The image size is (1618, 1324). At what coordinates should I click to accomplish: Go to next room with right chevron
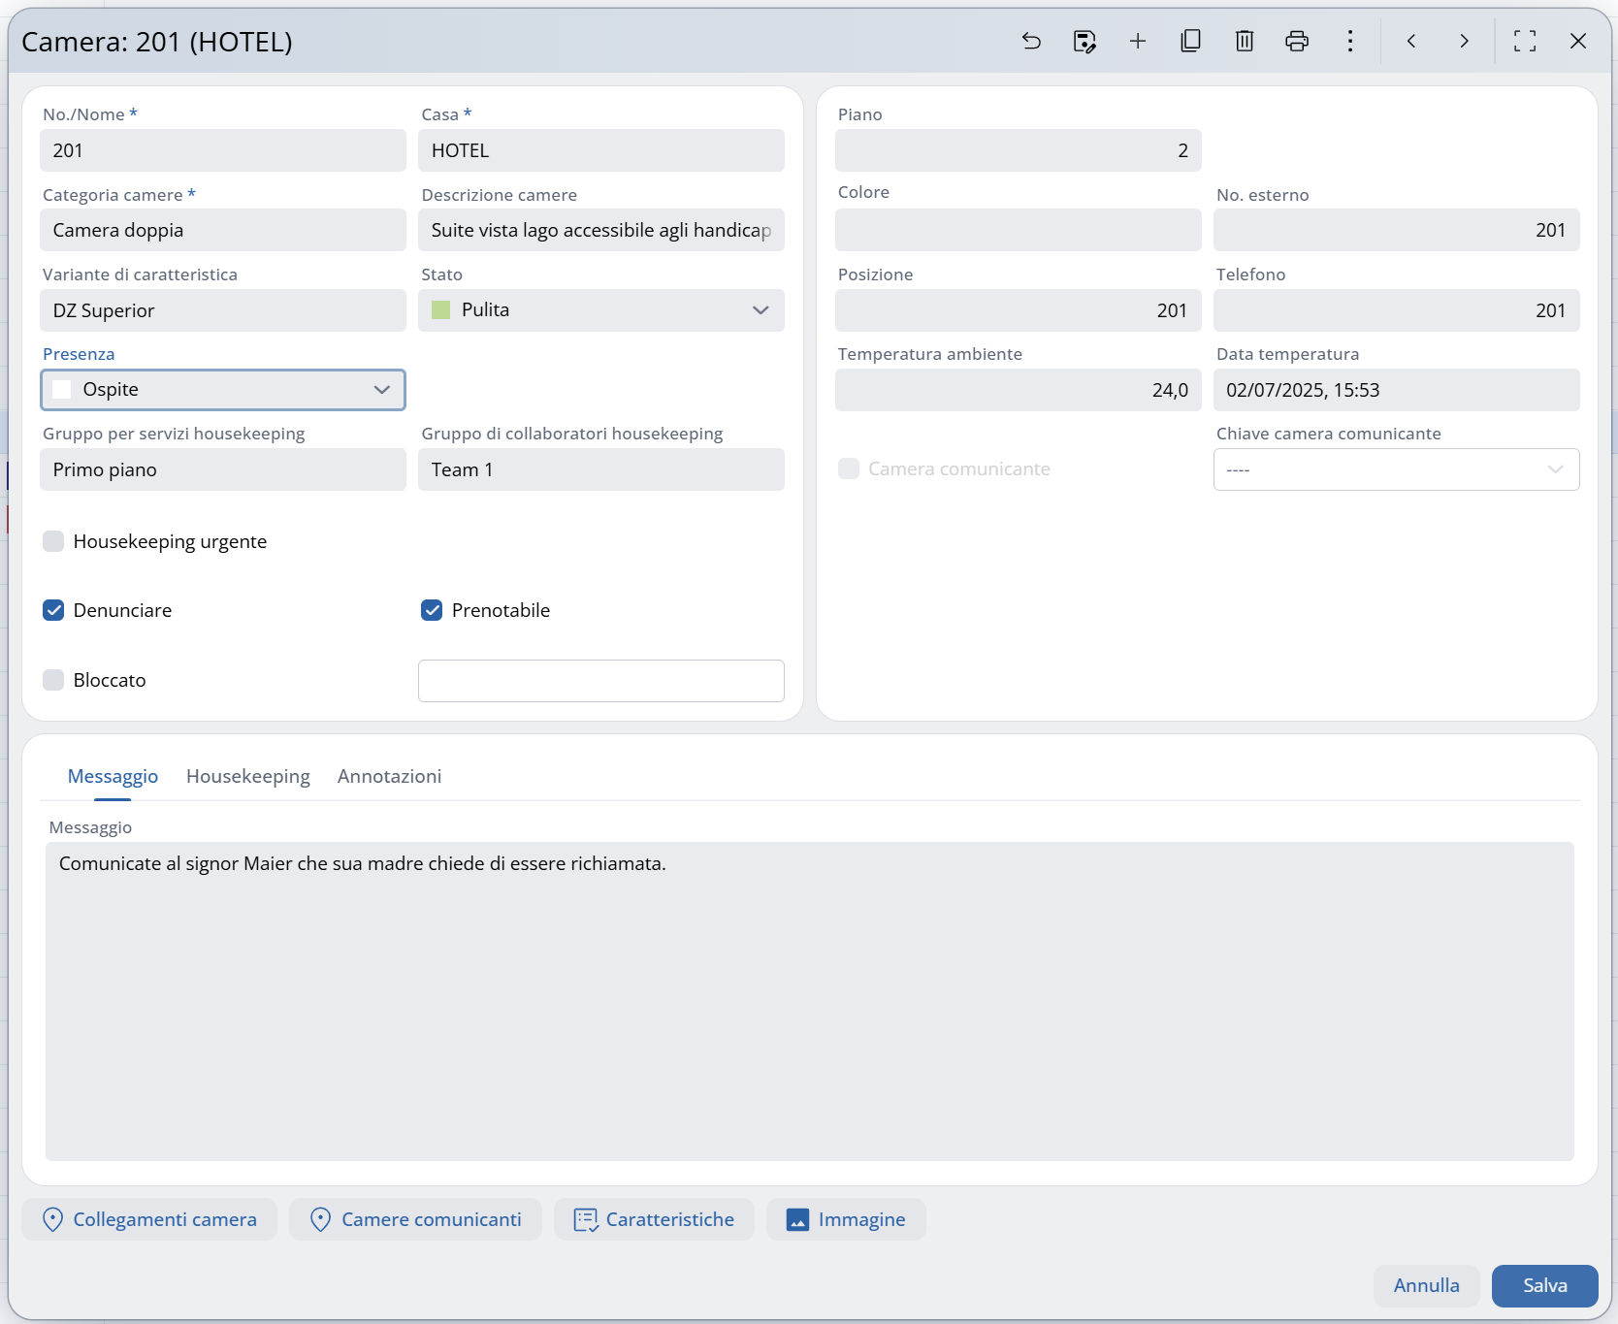click(1464, 41)
